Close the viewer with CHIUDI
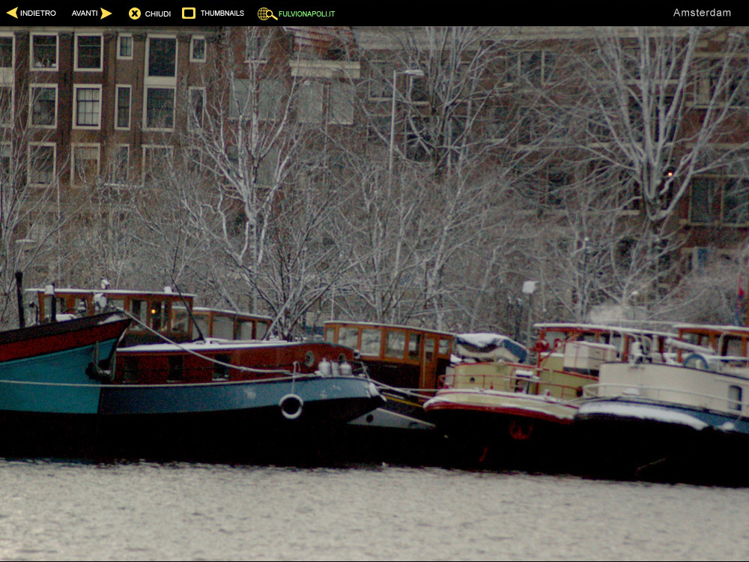The height and width of the screenshot is (562, 749). click(x=157, y=13)
